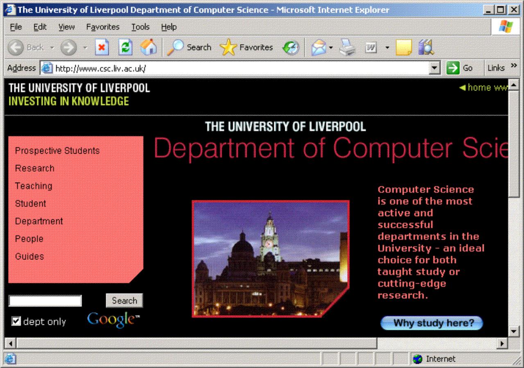Open the Tools menu
The height and width of the screenshot is (368, 524).
[x=140, y=27]
